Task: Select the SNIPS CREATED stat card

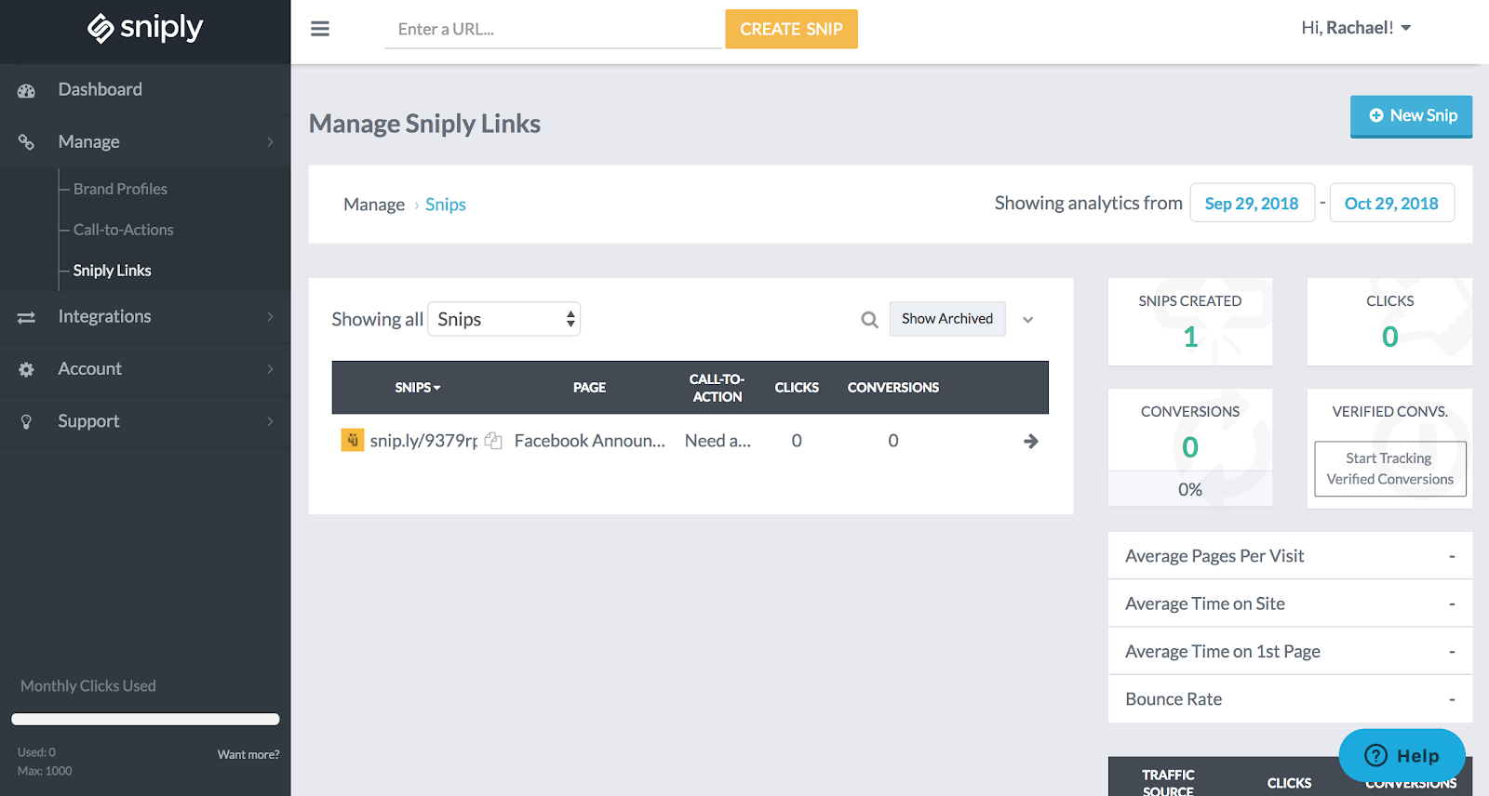Action: pyautogui.click(x=1189, y=322)
